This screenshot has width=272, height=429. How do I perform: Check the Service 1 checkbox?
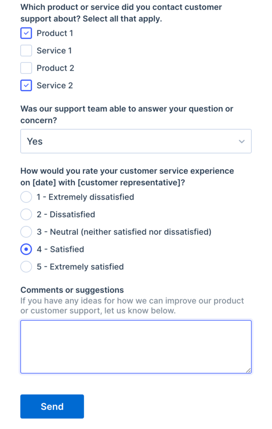26,50
